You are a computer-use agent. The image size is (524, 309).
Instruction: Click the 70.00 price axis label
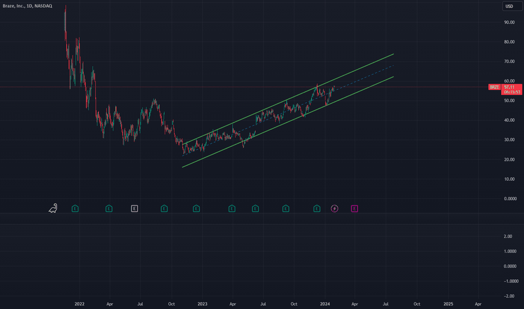coord(509,61)
